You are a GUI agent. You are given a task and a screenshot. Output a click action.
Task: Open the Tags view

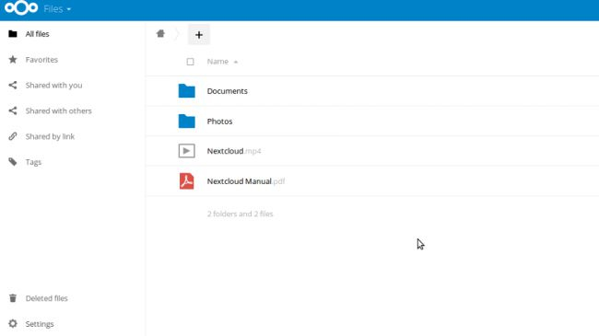[33, 162]
